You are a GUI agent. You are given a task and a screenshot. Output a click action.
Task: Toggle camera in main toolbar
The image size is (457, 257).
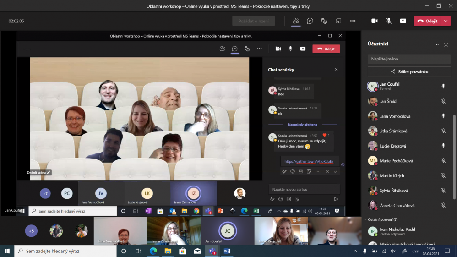[x=375, y=21]
